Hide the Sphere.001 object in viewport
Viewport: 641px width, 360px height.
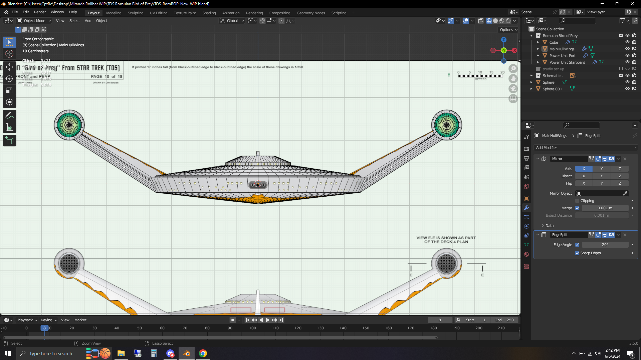[627, 89]
